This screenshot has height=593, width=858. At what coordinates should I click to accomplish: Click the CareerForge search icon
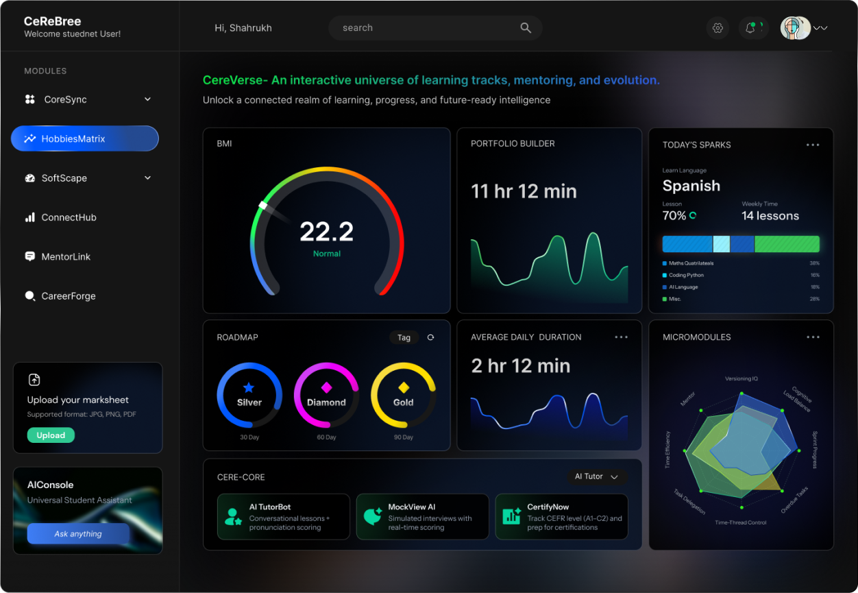coord(29,296)
